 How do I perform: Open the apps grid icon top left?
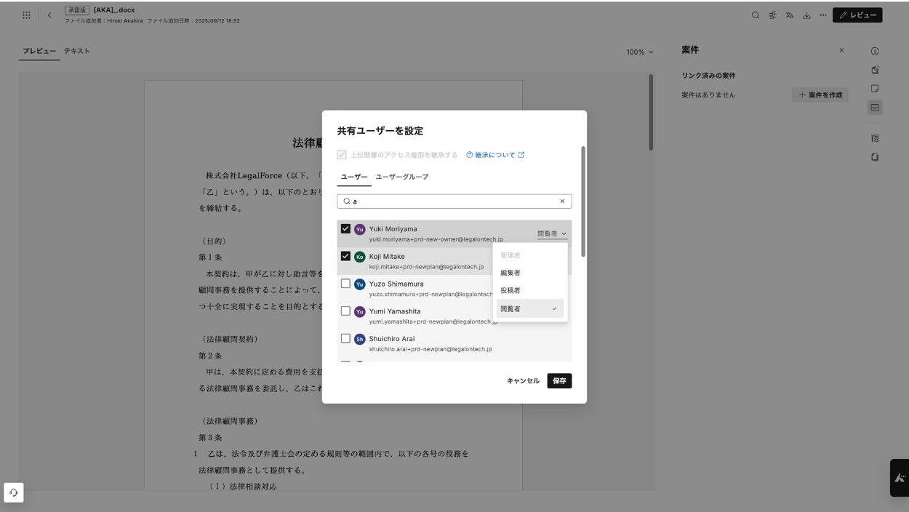(26, 15)
